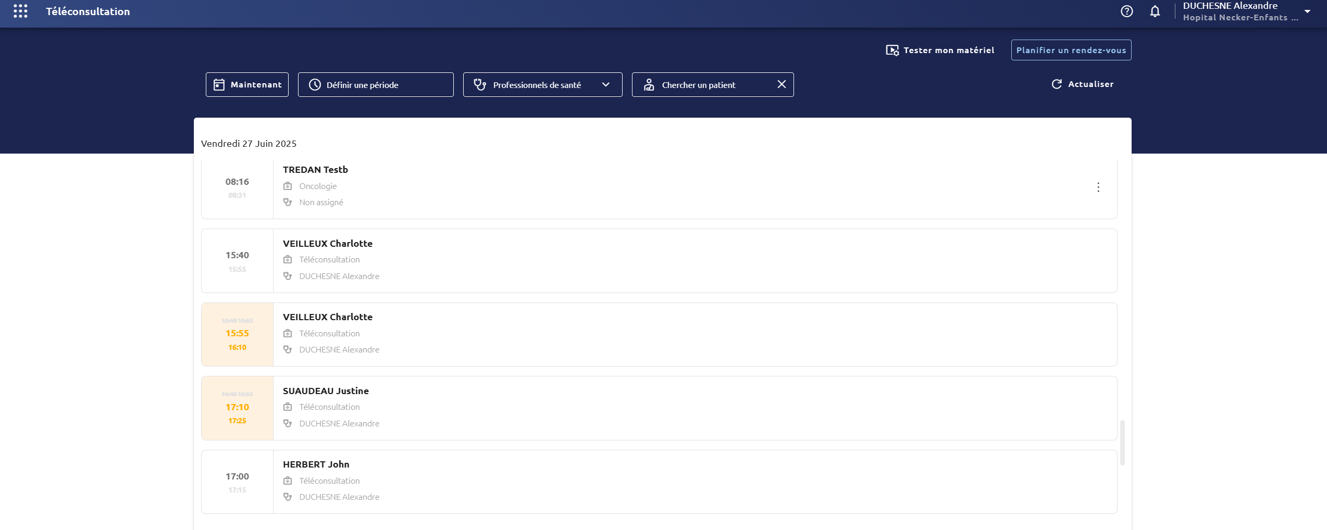Open the help question mark icon
The height and width of the screenshot is (530, 1327).
(x=1126, y=11)
